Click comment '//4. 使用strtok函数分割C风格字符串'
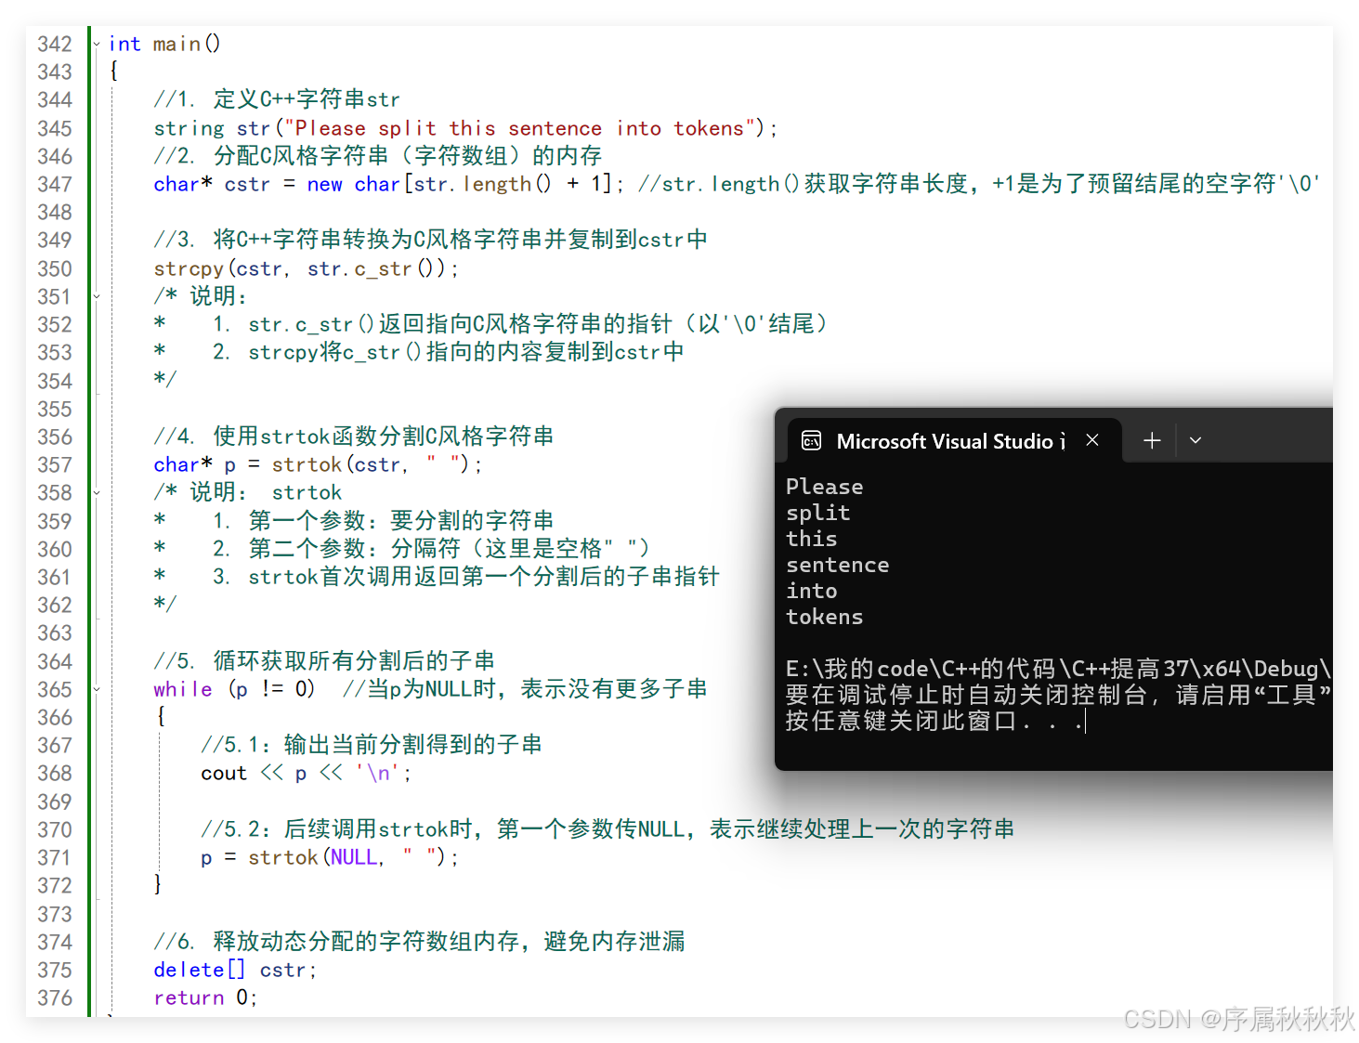Image resolution: width=1359 pixels, height=1043 pixels. point(354,437)
